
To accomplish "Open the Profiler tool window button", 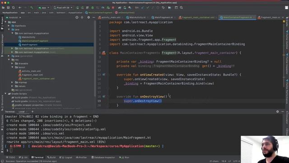I will coord(81,158).
